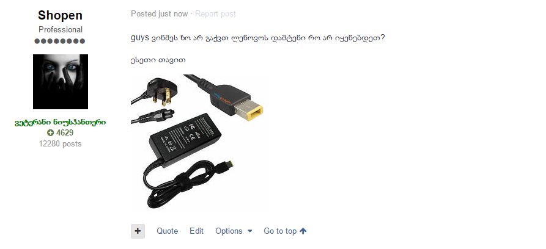
Task: Click the rank dots under Professional
Action: (x=60, y=41)
